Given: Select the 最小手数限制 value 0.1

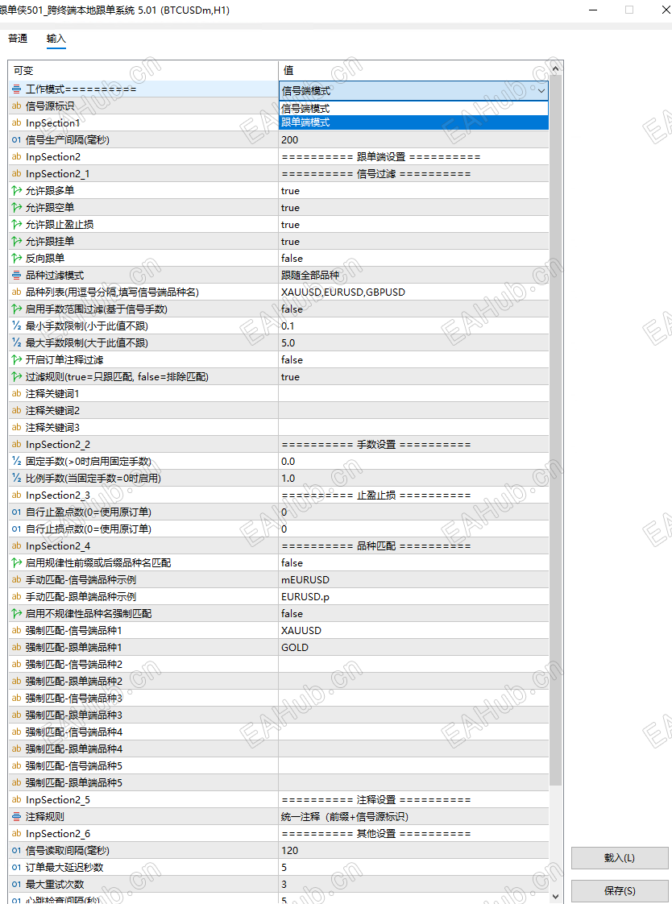Looking at the screenshot, I should tap(413, 326).
